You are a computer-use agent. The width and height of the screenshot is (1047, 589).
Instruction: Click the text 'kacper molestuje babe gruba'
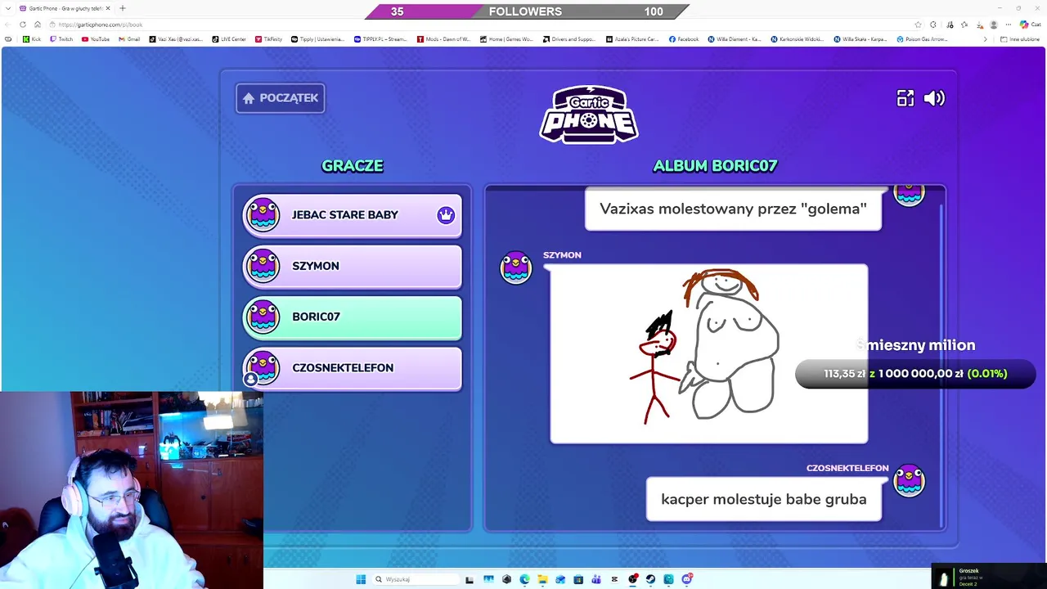coord(764,499)
